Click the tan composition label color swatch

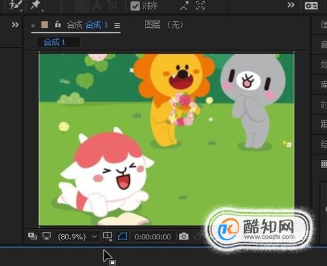(45, 24)
